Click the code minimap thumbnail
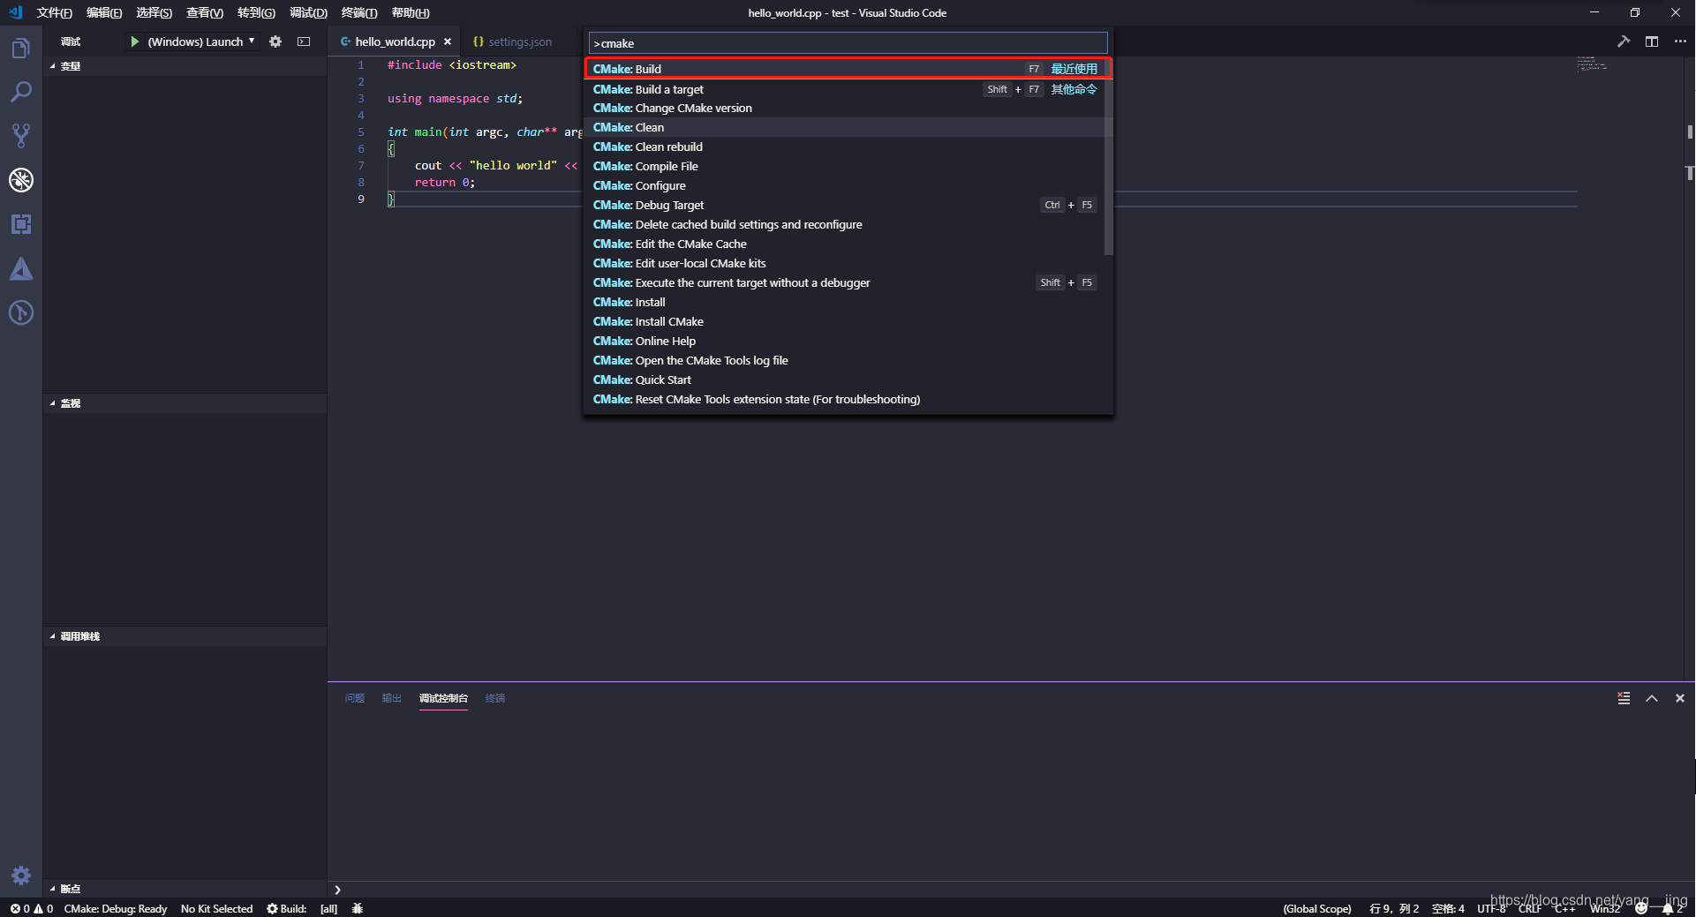Image resolution: width=1696 pixels, height=917 pixels. pyautogui.click(x=1592, y=64)
